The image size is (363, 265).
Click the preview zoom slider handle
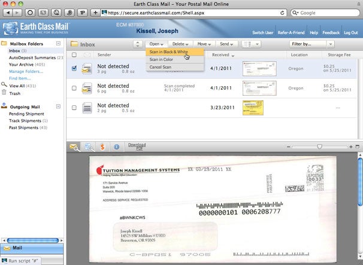[x=319, y=147]
